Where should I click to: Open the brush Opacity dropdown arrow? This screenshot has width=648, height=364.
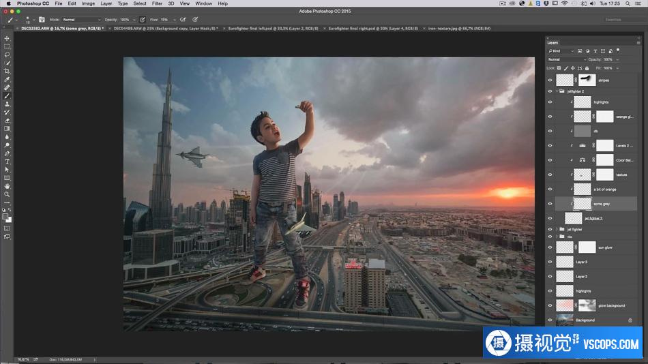tap(134, 20)
